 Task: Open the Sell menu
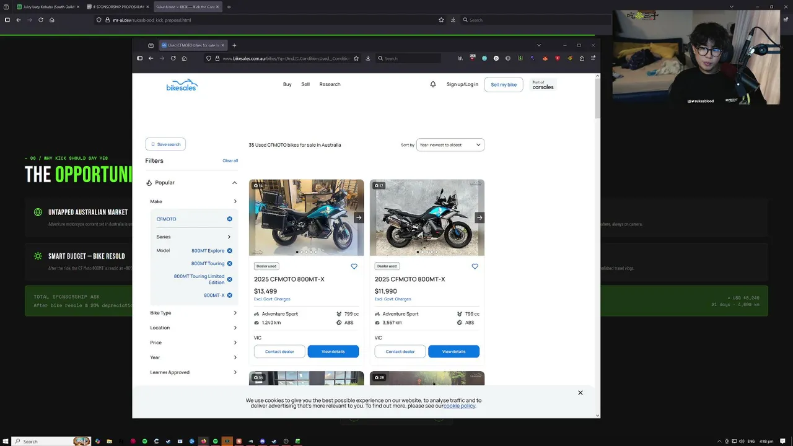(305, 84)
